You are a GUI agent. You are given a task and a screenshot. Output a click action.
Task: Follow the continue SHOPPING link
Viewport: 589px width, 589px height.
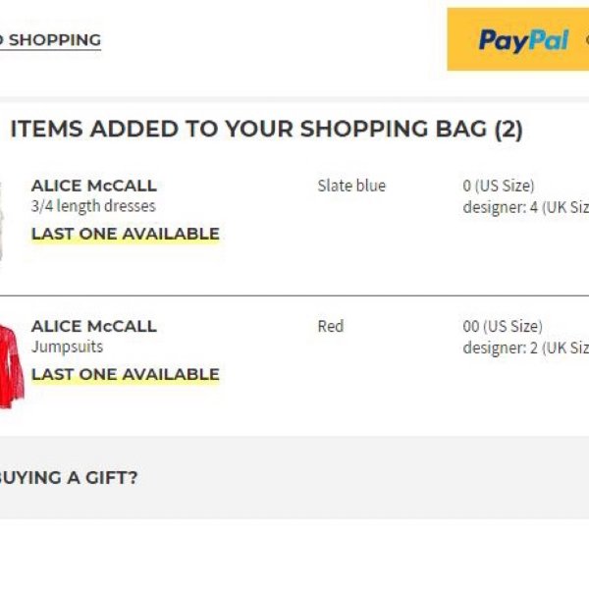point(50,40)
